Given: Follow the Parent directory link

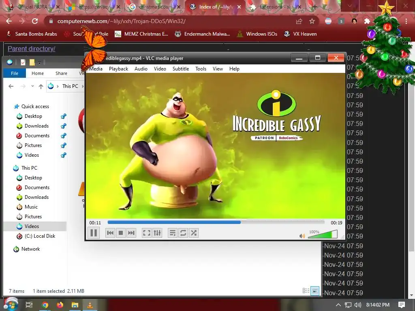Looking at the screenshot, I should click(x=32, y=49).
